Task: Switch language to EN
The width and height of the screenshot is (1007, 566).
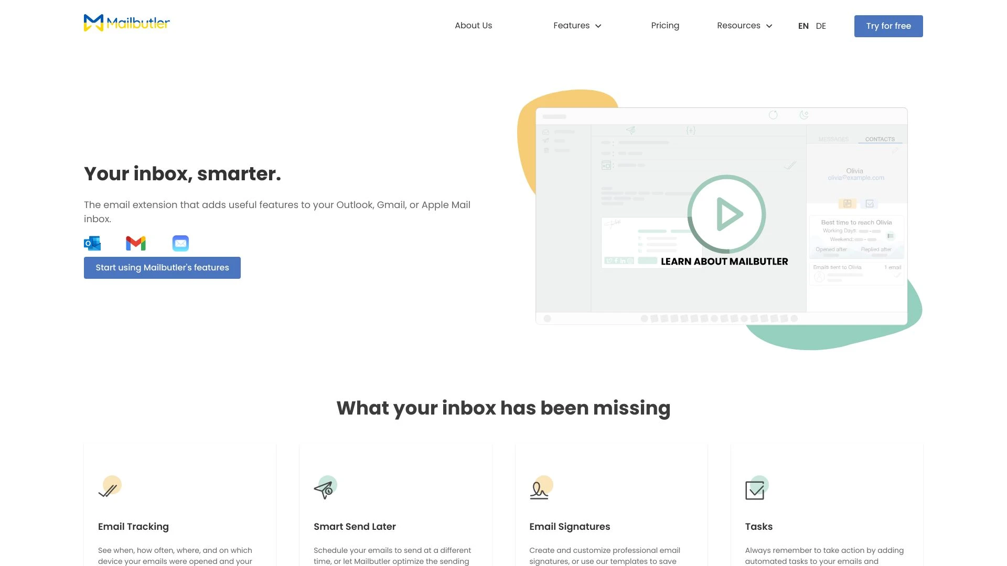Action: [x=802, y=26]
